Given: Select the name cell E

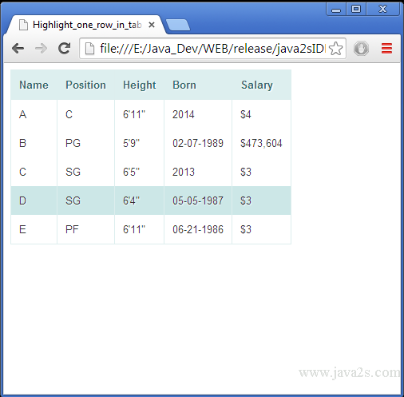Looking at the screenshot, I should click(x=34, y=229).
